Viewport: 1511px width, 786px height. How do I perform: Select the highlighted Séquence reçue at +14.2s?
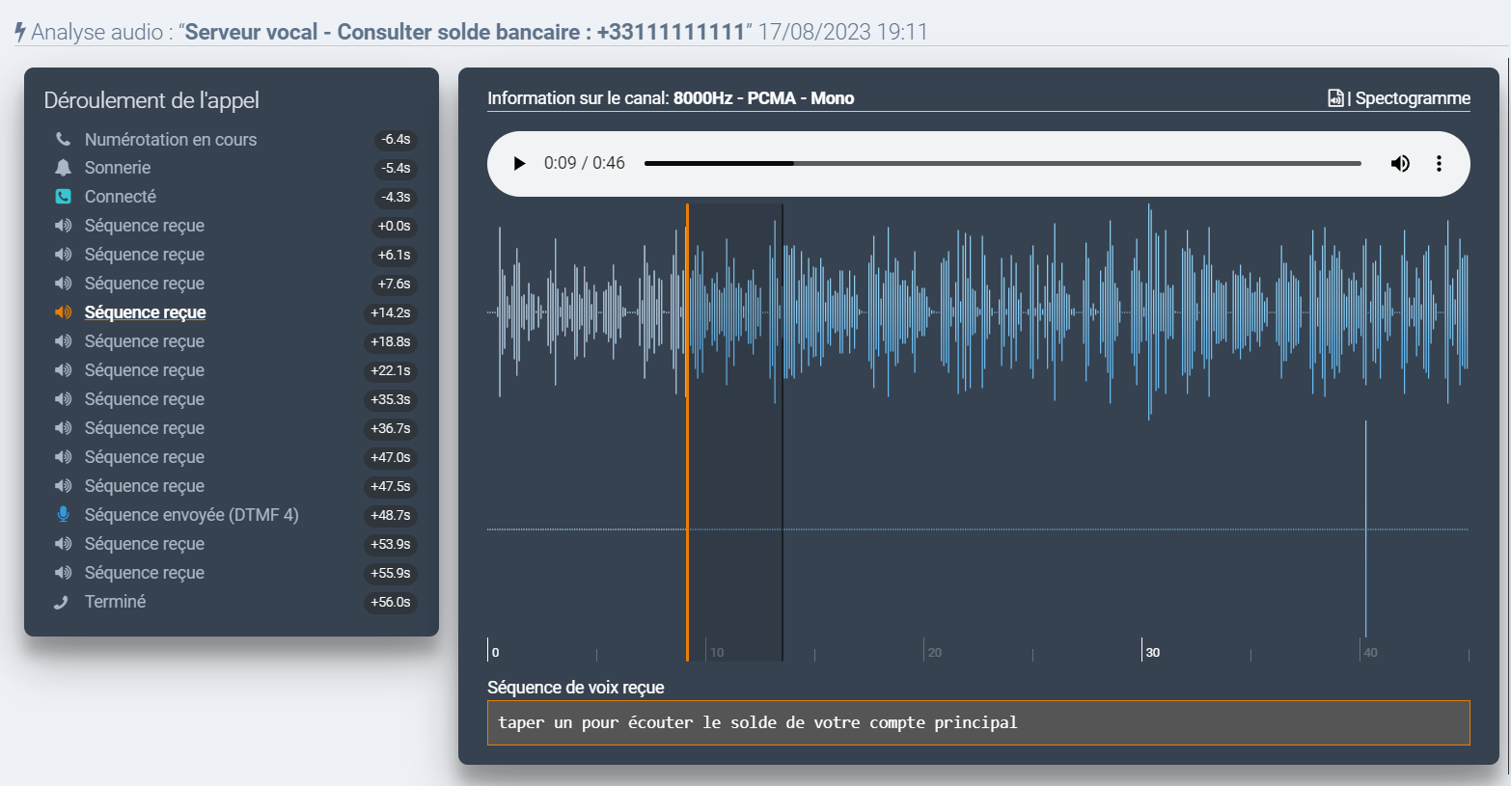(x=146, y=312)
